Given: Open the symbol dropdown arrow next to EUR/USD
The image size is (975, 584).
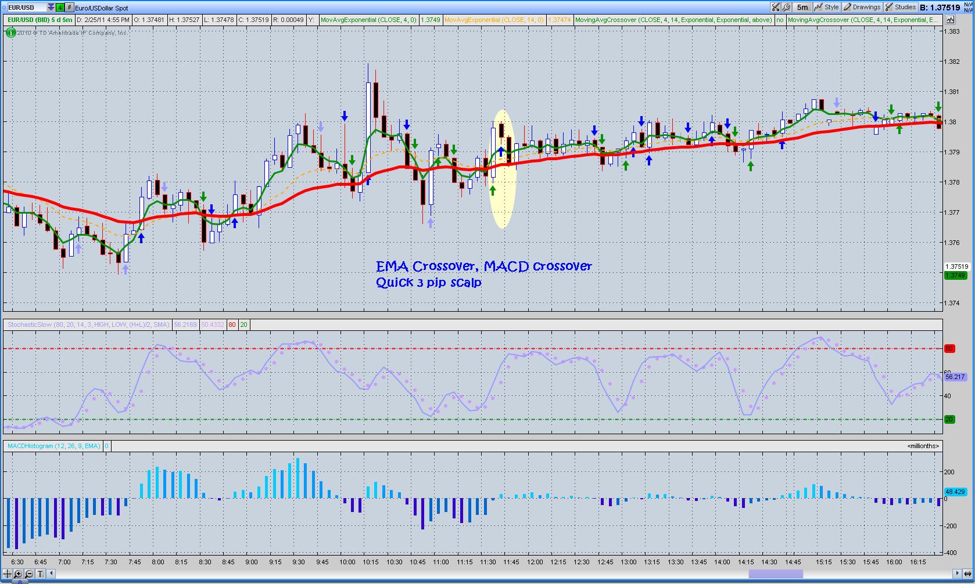Looking at the screenshot, I should coord(51,8).
